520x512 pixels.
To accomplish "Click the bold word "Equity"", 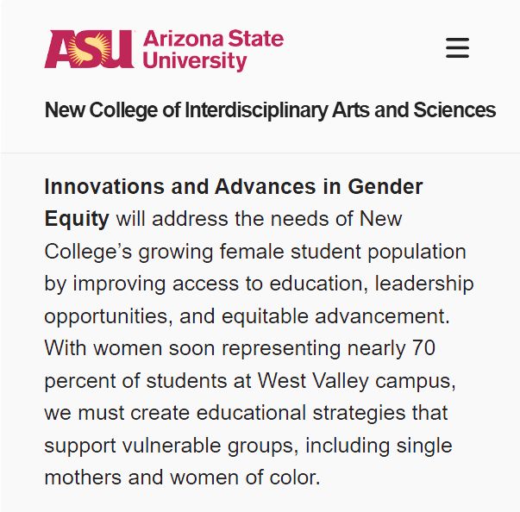I will point(77,219).
